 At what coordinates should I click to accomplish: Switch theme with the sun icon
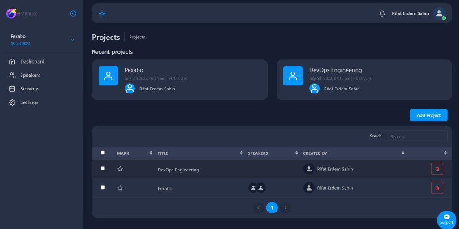point(102,13)
